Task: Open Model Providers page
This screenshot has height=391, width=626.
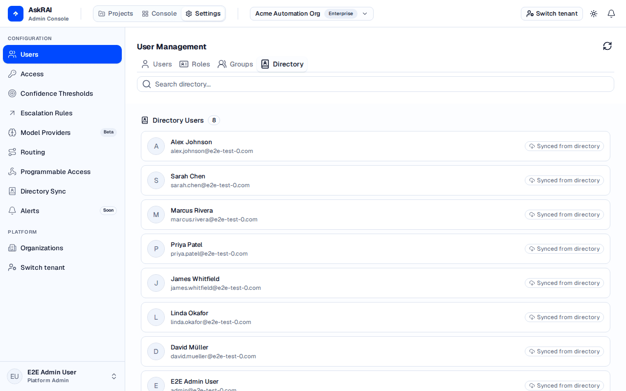Action: coord(62,132)
